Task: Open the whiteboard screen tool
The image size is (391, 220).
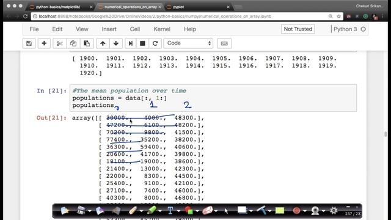Action: [242, 210]
